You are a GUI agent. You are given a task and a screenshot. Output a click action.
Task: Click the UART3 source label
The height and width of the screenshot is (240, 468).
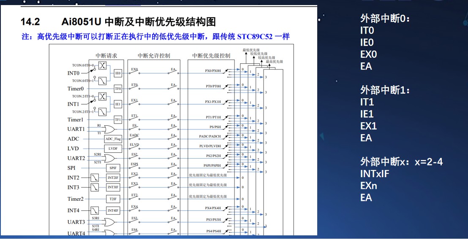[76, 222]
